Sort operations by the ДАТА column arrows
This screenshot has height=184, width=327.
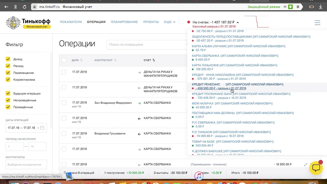pos(81,60)
